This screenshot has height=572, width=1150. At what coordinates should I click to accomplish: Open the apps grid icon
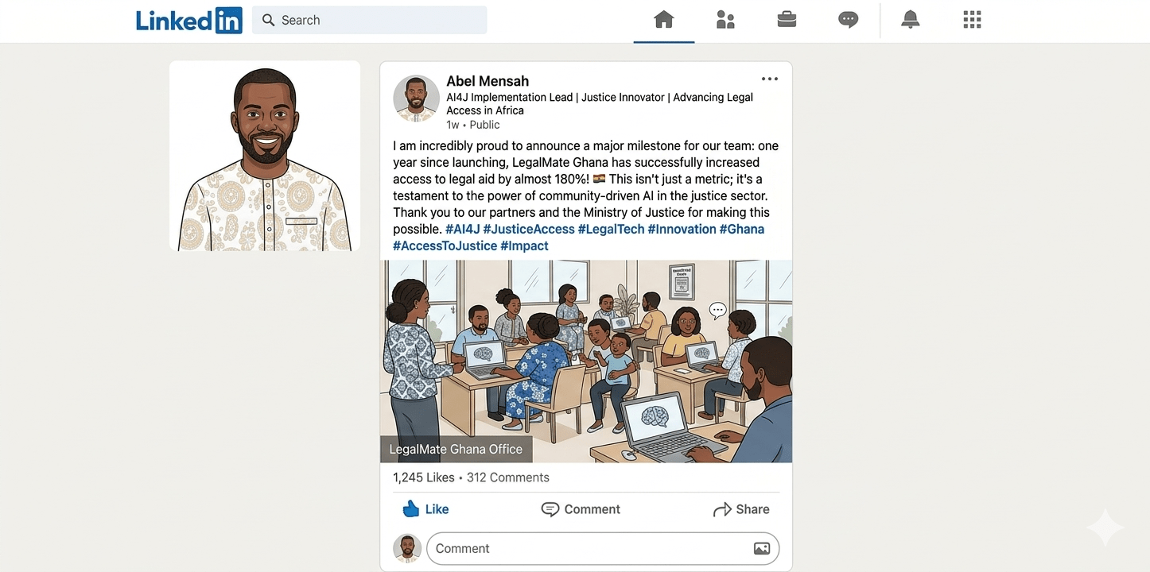(x=972, y=20)
